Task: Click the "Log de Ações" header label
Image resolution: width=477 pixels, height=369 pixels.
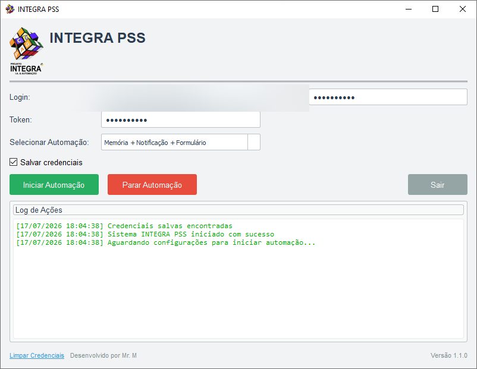Action: tap(39, 210)
